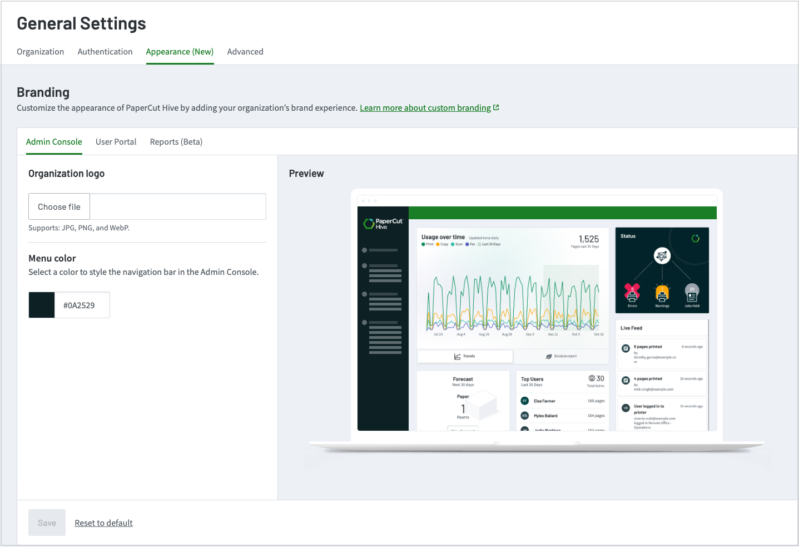Viewport: 799px width, 547px height.
Task: Click the external link icon after custom branding text
Action: pyautogui.click(x=496, y=107)
